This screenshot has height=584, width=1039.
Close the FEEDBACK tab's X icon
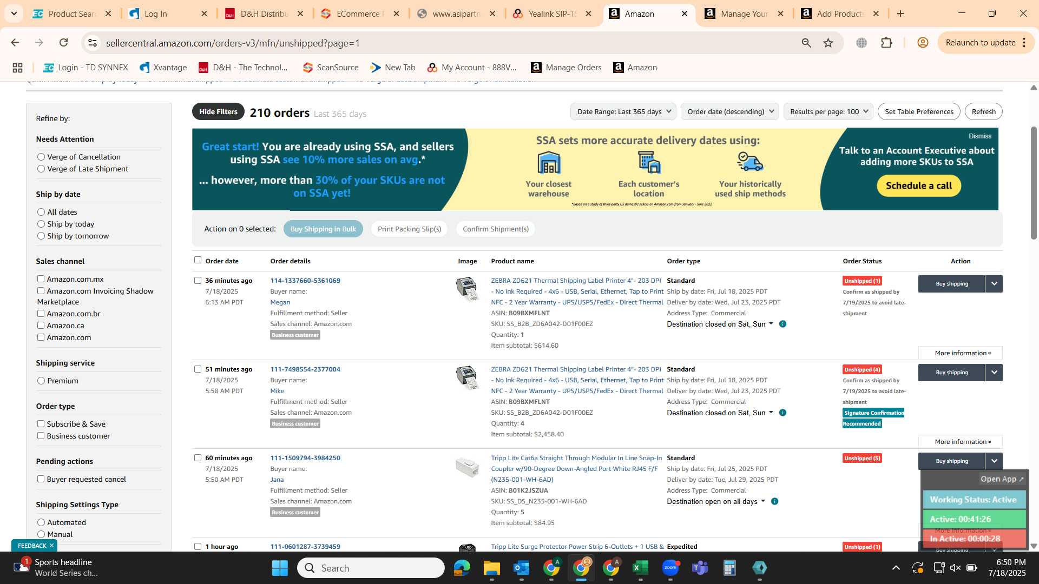(x=51, y=545)
